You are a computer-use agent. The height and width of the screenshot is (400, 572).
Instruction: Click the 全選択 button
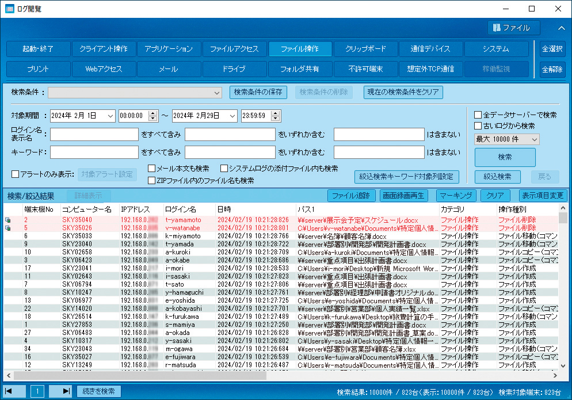tap(552, 49)
